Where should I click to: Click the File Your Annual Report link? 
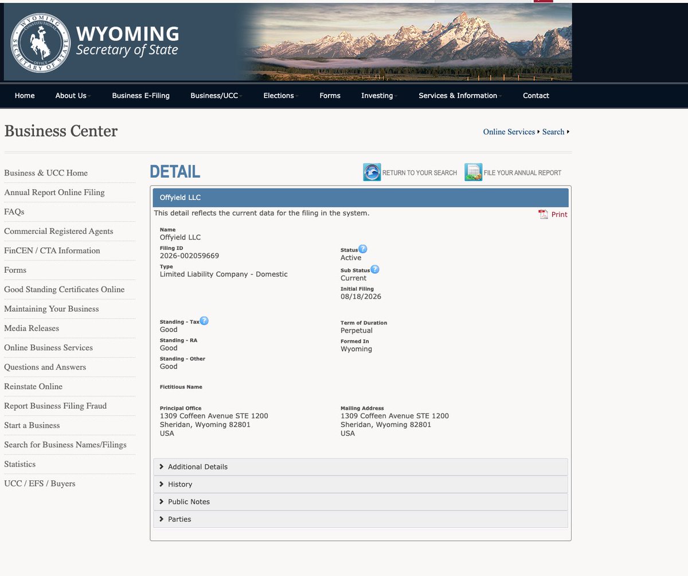click(522, 173)
